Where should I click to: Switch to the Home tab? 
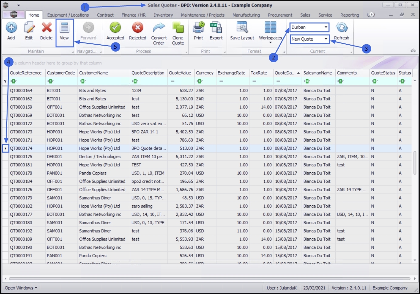pyautogui.click(x=34, y=15)
